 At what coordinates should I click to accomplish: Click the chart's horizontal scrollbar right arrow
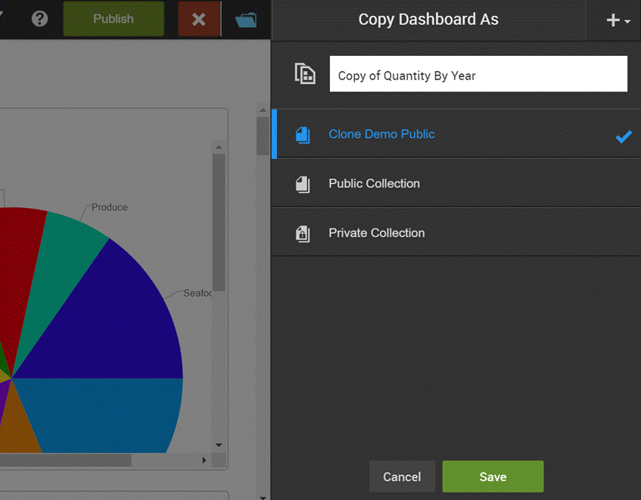click(x=204, y=460)
